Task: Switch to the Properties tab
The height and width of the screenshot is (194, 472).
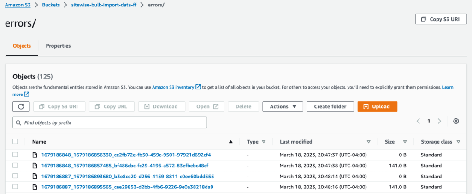Action: pos(58,46)
